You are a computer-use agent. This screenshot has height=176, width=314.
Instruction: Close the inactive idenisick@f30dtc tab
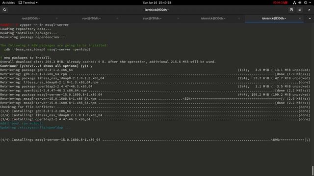tap(239, 19)
